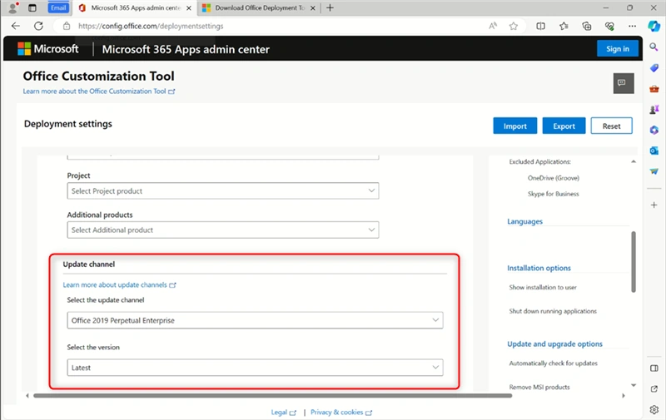Click the Microsoft logo in header

pyautogui.click(x=48, y=49)
